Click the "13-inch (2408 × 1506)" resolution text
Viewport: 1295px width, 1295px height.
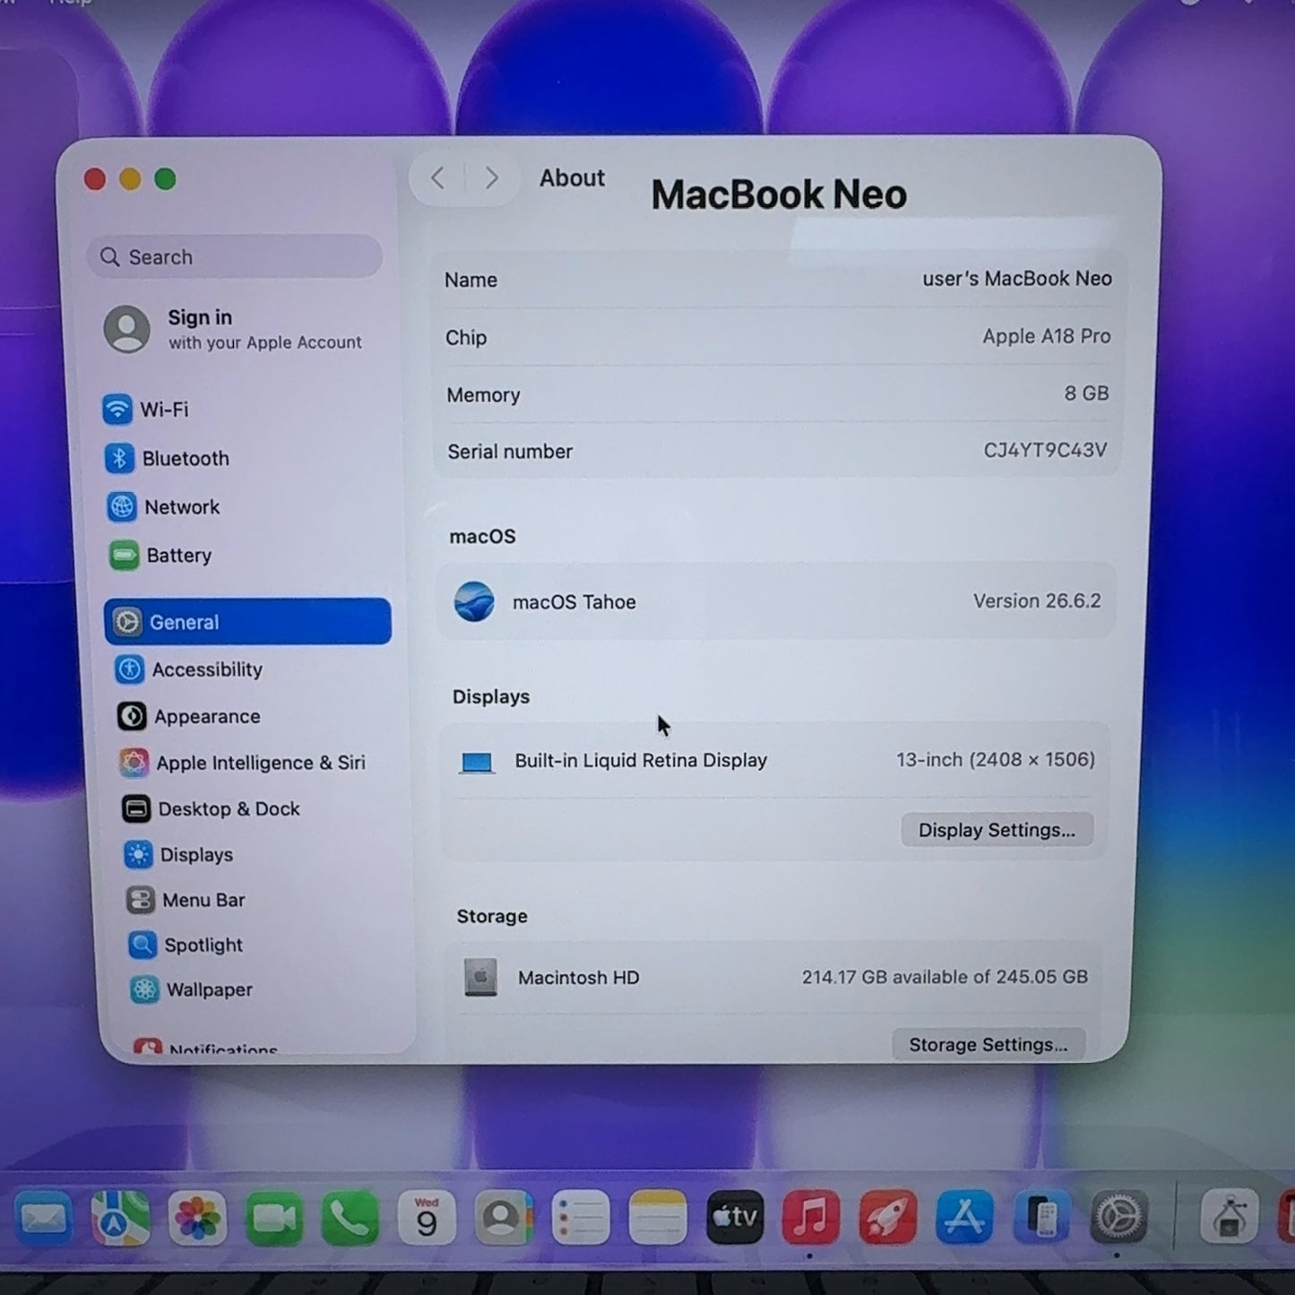tap(996, 760)
